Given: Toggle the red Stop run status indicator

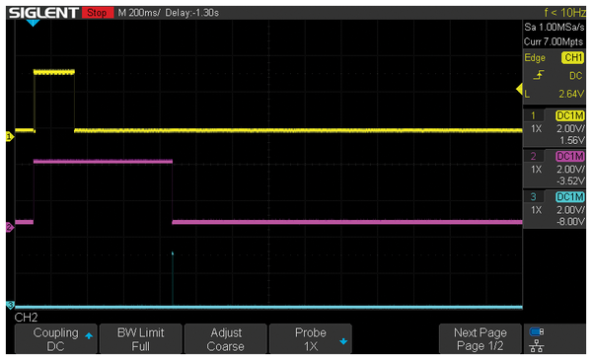Looking at the screenshot, I should [98, 13].
